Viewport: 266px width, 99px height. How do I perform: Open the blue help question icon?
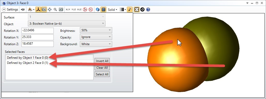coord(148,9)
